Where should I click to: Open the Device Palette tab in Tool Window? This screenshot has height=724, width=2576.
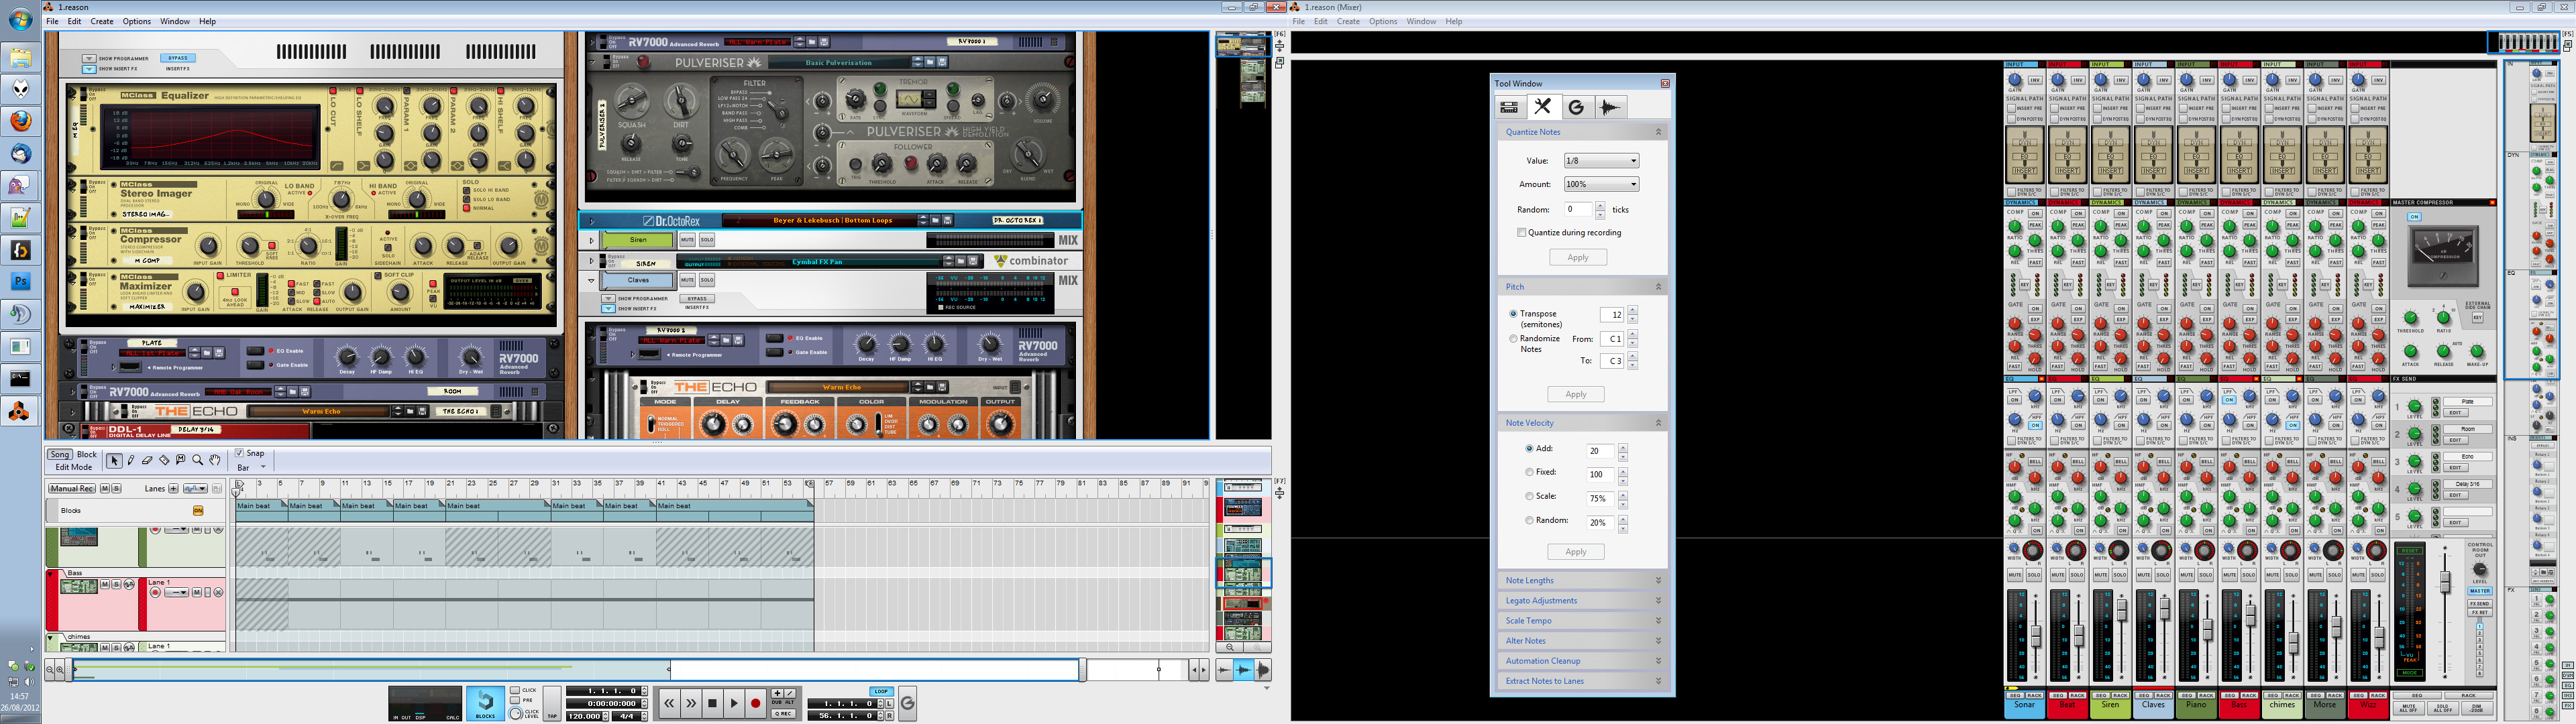(x=1510, y=107)
